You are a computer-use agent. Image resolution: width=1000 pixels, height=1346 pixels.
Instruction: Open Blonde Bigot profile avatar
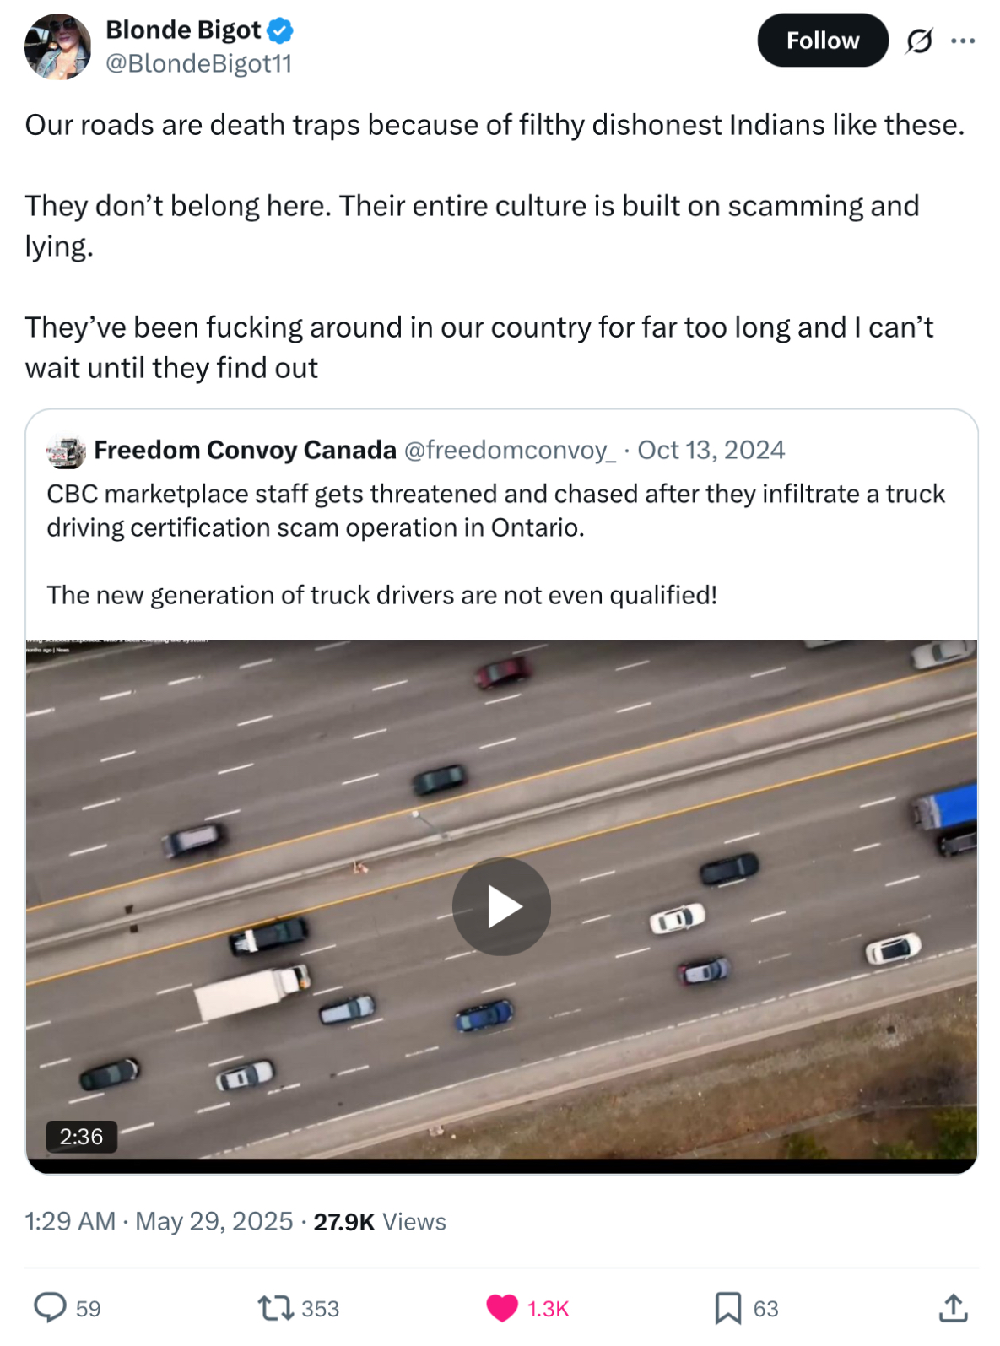[57, 47]
